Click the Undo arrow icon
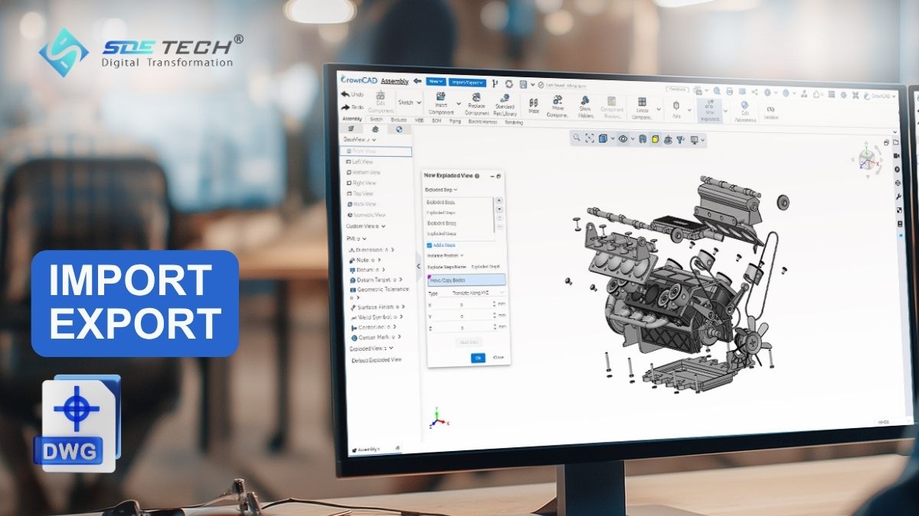This screenshot has width=919, height=516. click(x=345, y=94)
